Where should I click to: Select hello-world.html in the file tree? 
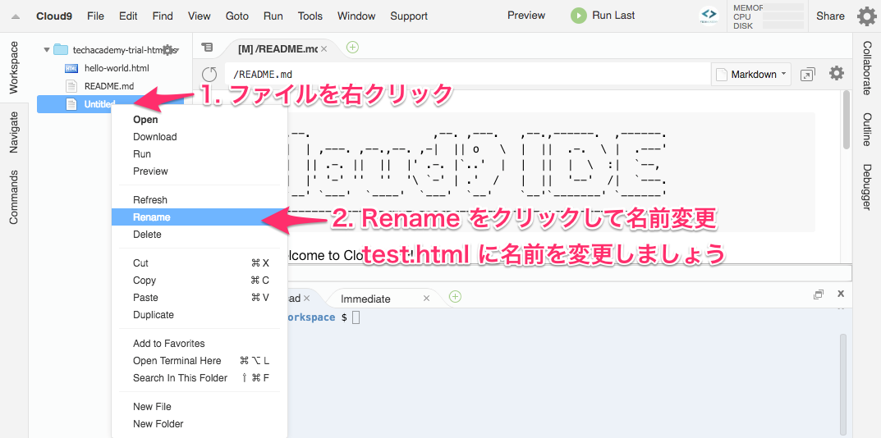coord(117,68)
